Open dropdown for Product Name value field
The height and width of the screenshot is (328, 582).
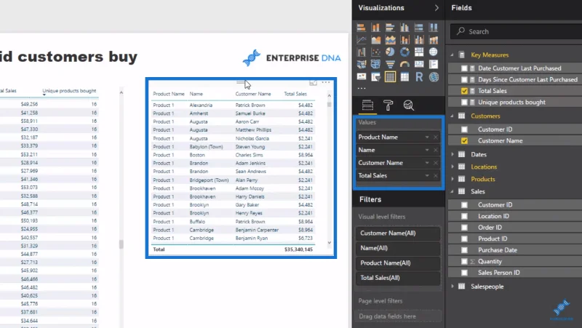coord(427,137)
